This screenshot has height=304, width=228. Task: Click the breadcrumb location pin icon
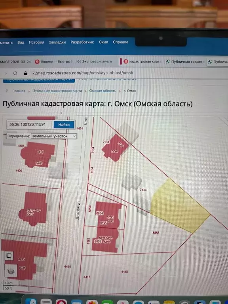coord(7,91)
